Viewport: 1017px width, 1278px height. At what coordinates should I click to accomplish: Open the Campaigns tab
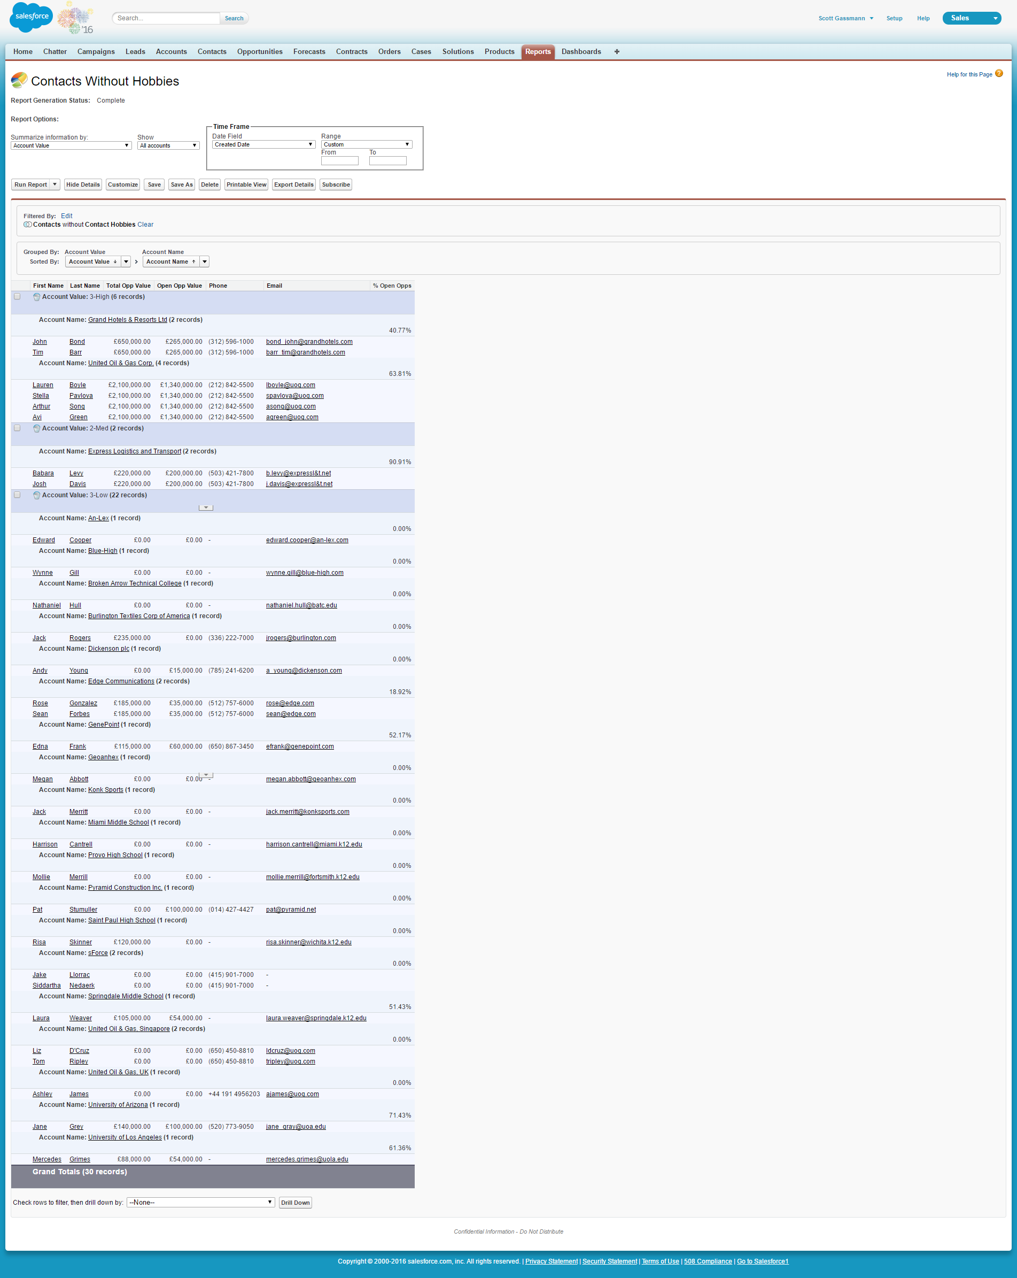96,51
